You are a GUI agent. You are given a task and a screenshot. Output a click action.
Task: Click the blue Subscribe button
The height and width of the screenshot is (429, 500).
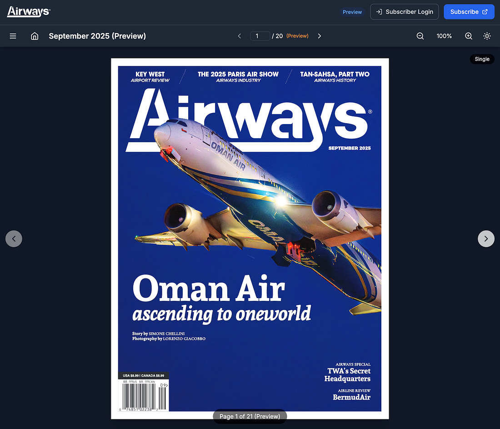[469, 12]
